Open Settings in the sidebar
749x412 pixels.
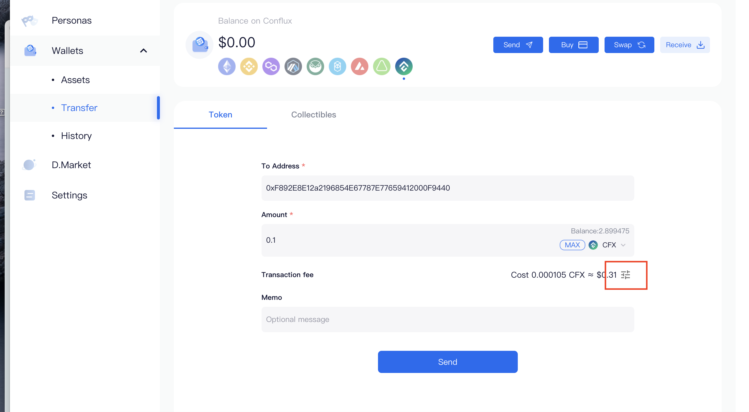tap(69, 195)
